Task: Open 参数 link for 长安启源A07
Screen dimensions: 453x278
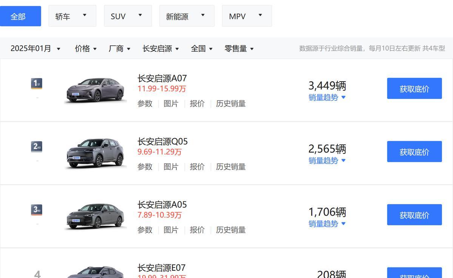Action: pyautogui.click(x=145, y=103)
